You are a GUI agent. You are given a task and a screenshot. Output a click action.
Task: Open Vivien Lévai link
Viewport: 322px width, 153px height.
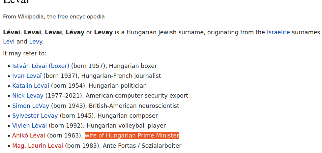pyautogui.click(x=29, y=126)
